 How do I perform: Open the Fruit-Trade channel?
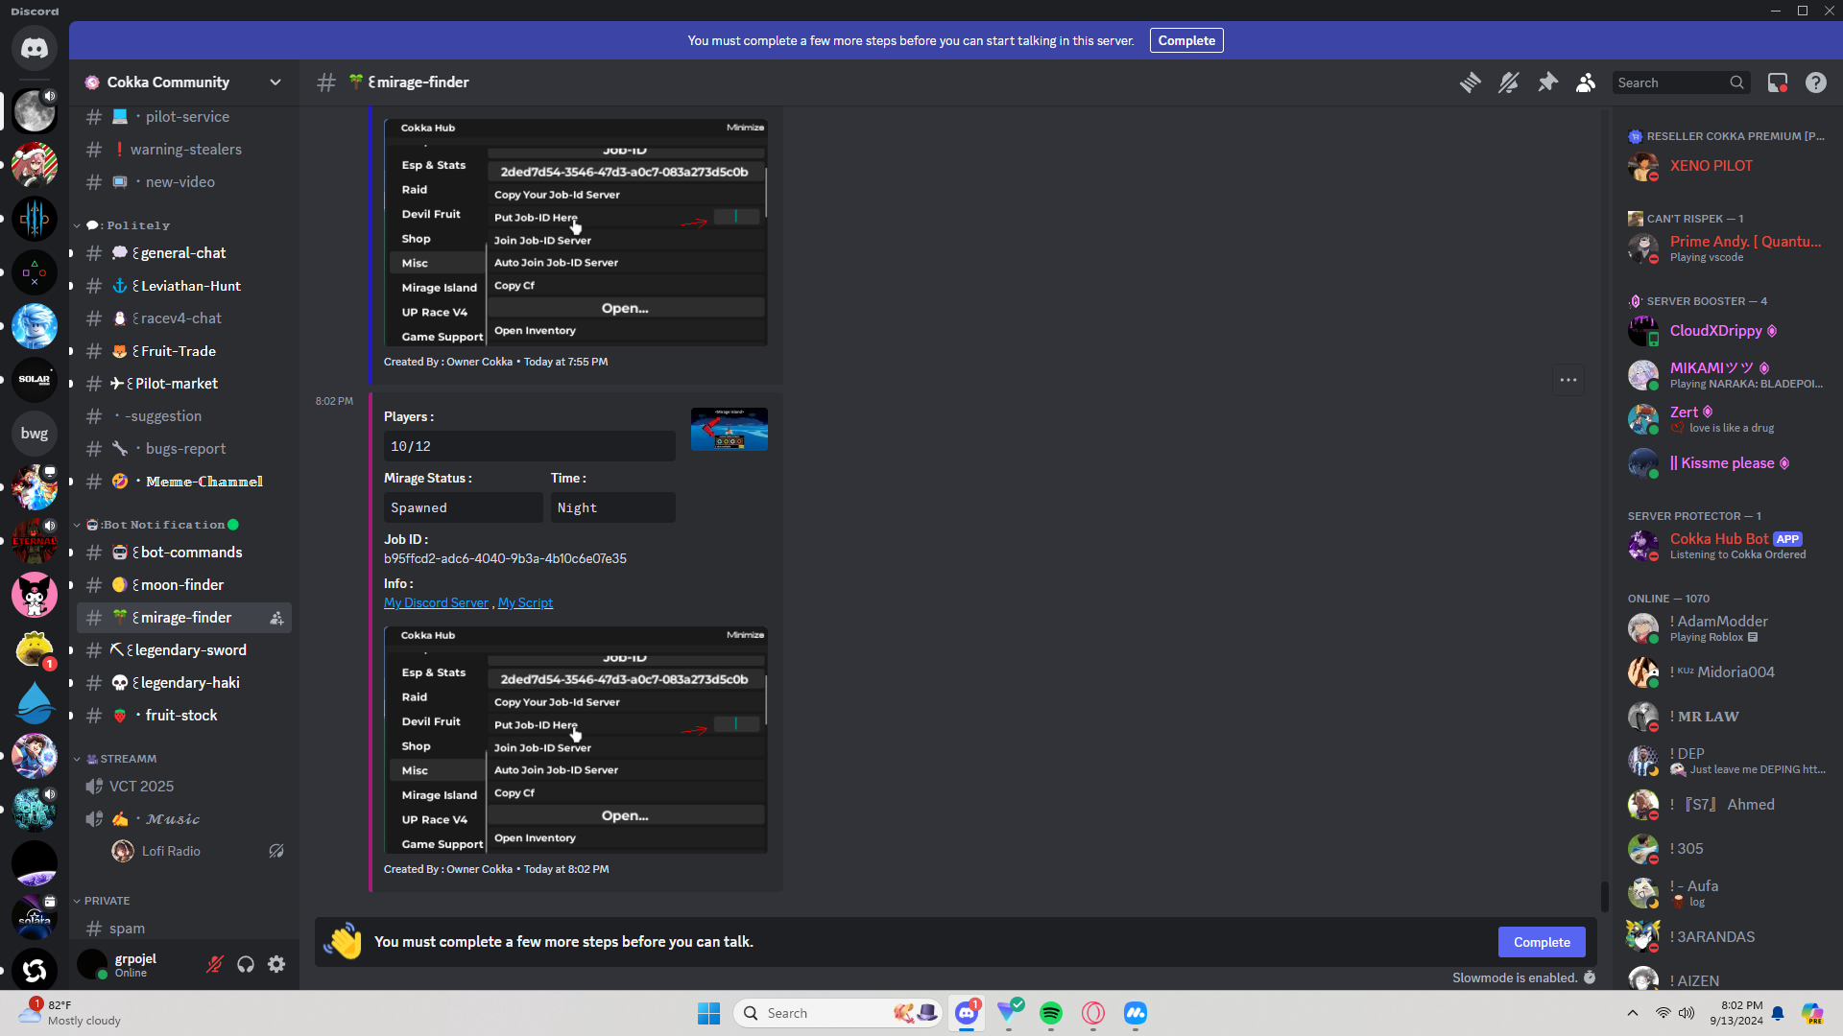pyautogui.click(x=184, y=351)
